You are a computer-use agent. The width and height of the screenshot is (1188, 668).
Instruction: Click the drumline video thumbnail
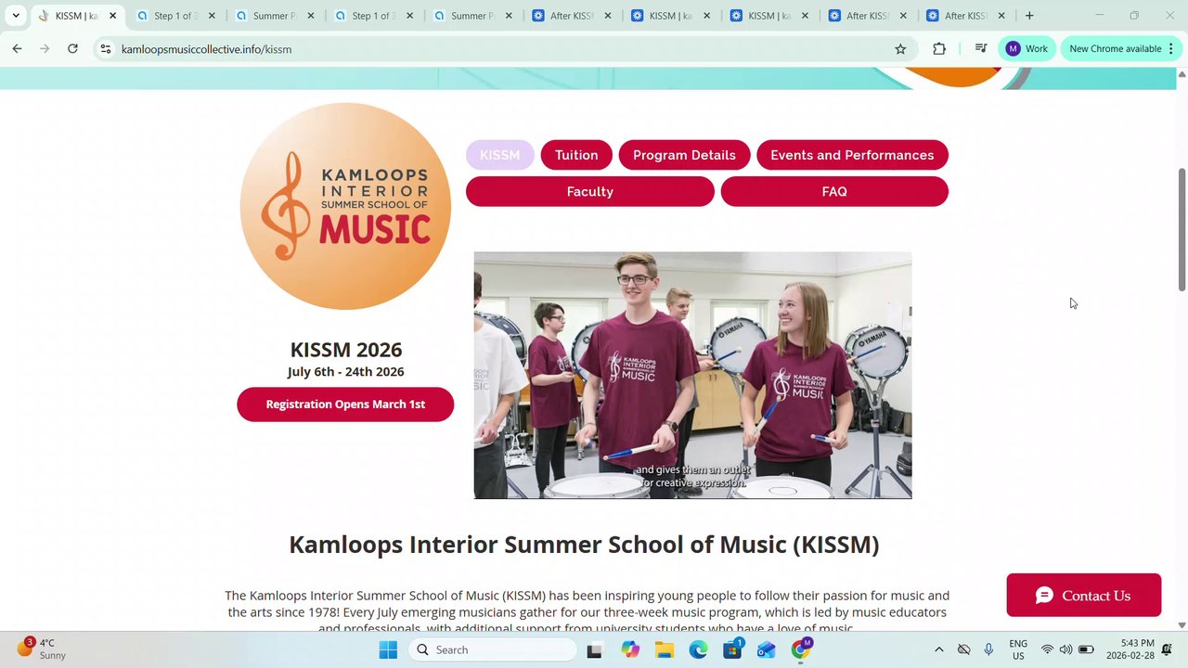point(692,375)
